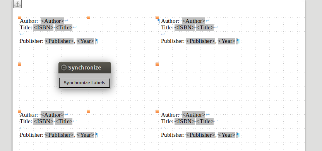
Task: Select the <Publisher> field in the top-right label
Action: click(200, 41)
